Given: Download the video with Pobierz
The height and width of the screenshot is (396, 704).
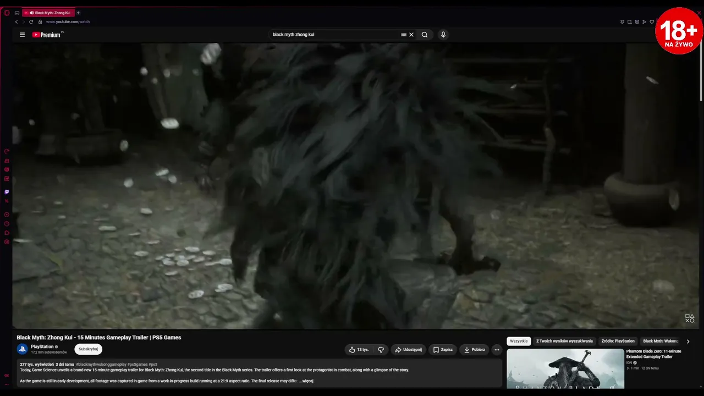Looking at the screenshot, I should (x=475, y=350).
